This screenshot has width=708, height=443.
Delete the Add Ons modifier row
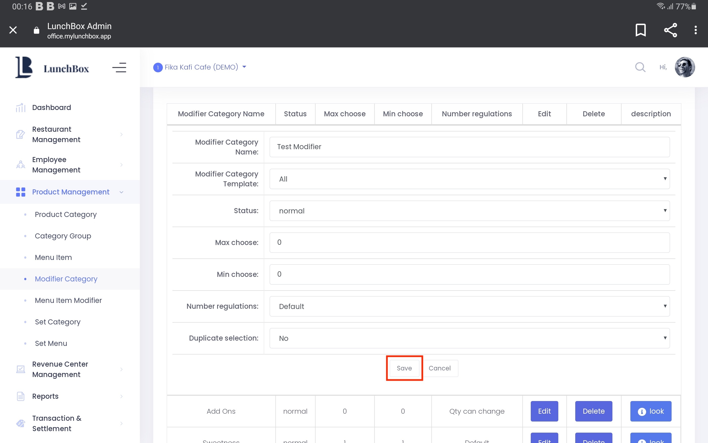593,411
